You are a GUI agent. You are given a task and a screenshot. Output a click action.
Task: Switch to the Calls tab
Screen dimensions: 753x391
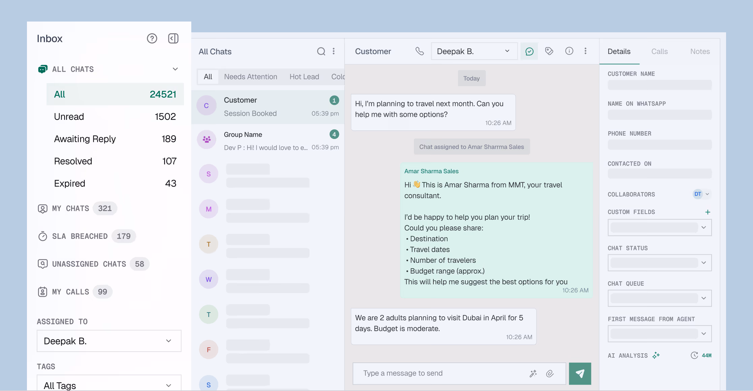tap(659, 51)
